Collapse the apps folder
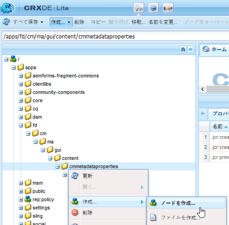This screenshot has width=229, height=225. [13, 67]
